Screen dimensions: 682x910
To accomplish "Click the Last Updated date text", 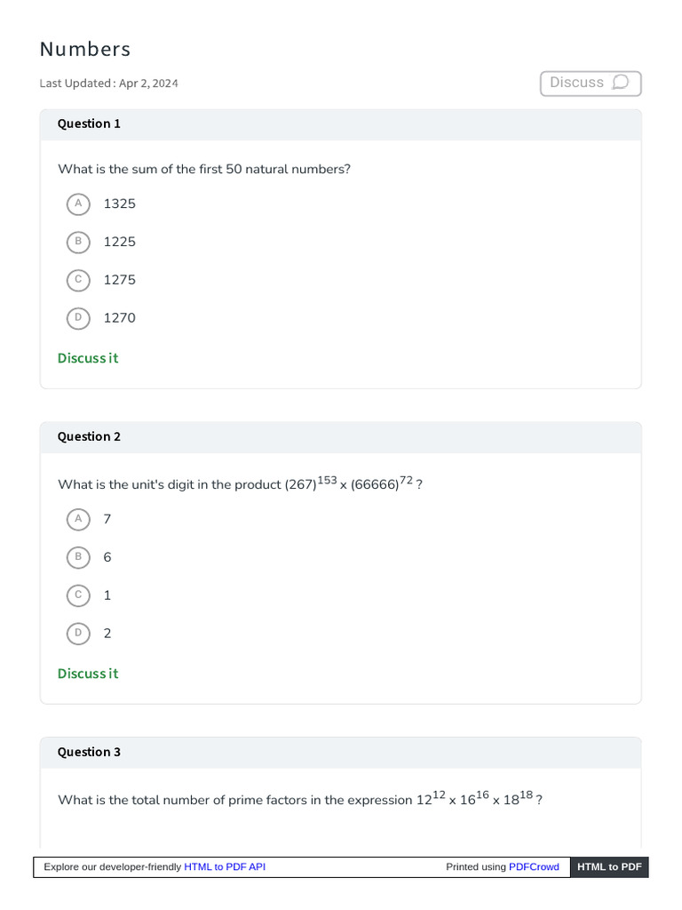I will tap(108, 83).
